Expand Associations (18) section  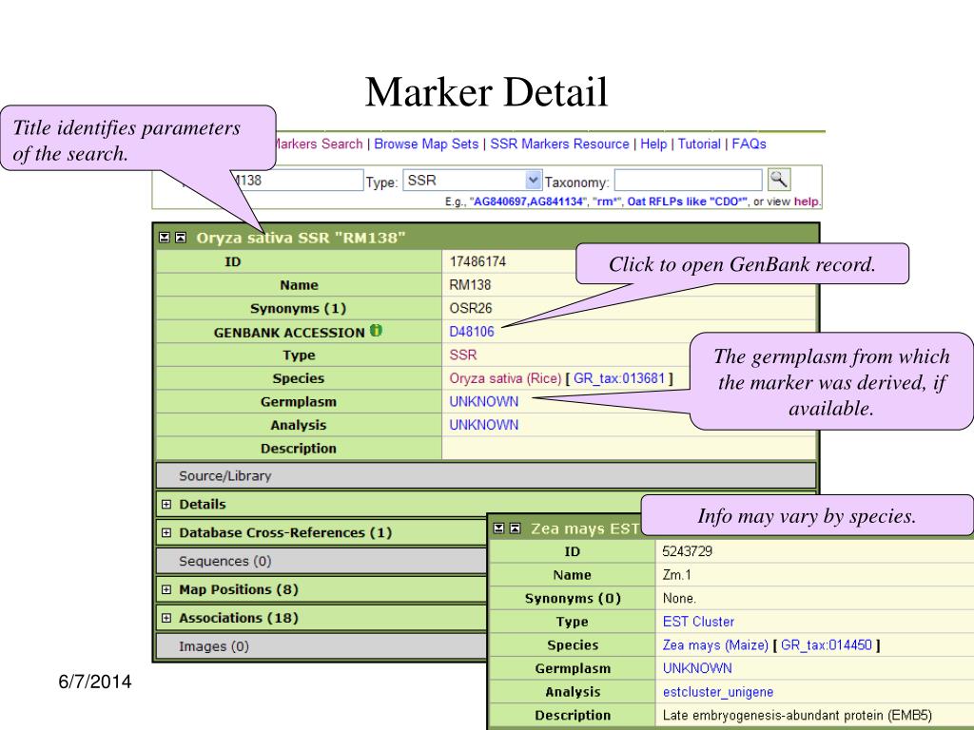click(x=166, y=618)
